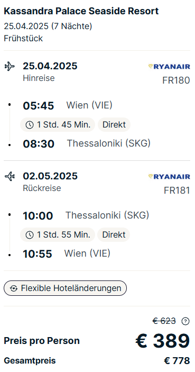This screenshot has height=372, width=195.
Task: Click the Ryanair logo for flight FR180
Action: [x=169, y=67]
